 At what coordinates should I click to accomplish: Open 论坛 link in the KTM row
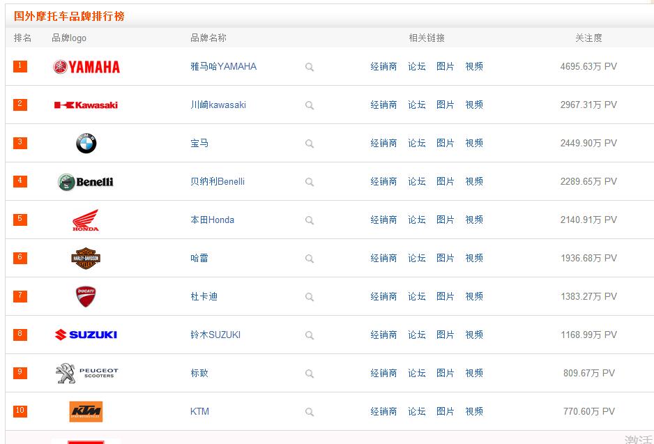click(x=417, y=412)
